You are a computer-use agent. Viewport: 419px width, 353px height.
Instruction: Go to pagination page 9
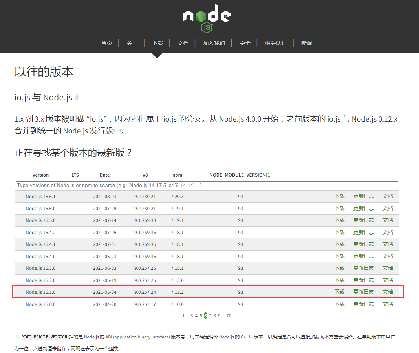[x=219, y=316]
